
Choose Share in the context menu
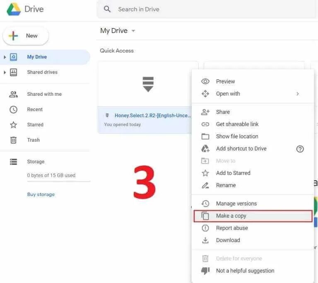coord(253,112)
